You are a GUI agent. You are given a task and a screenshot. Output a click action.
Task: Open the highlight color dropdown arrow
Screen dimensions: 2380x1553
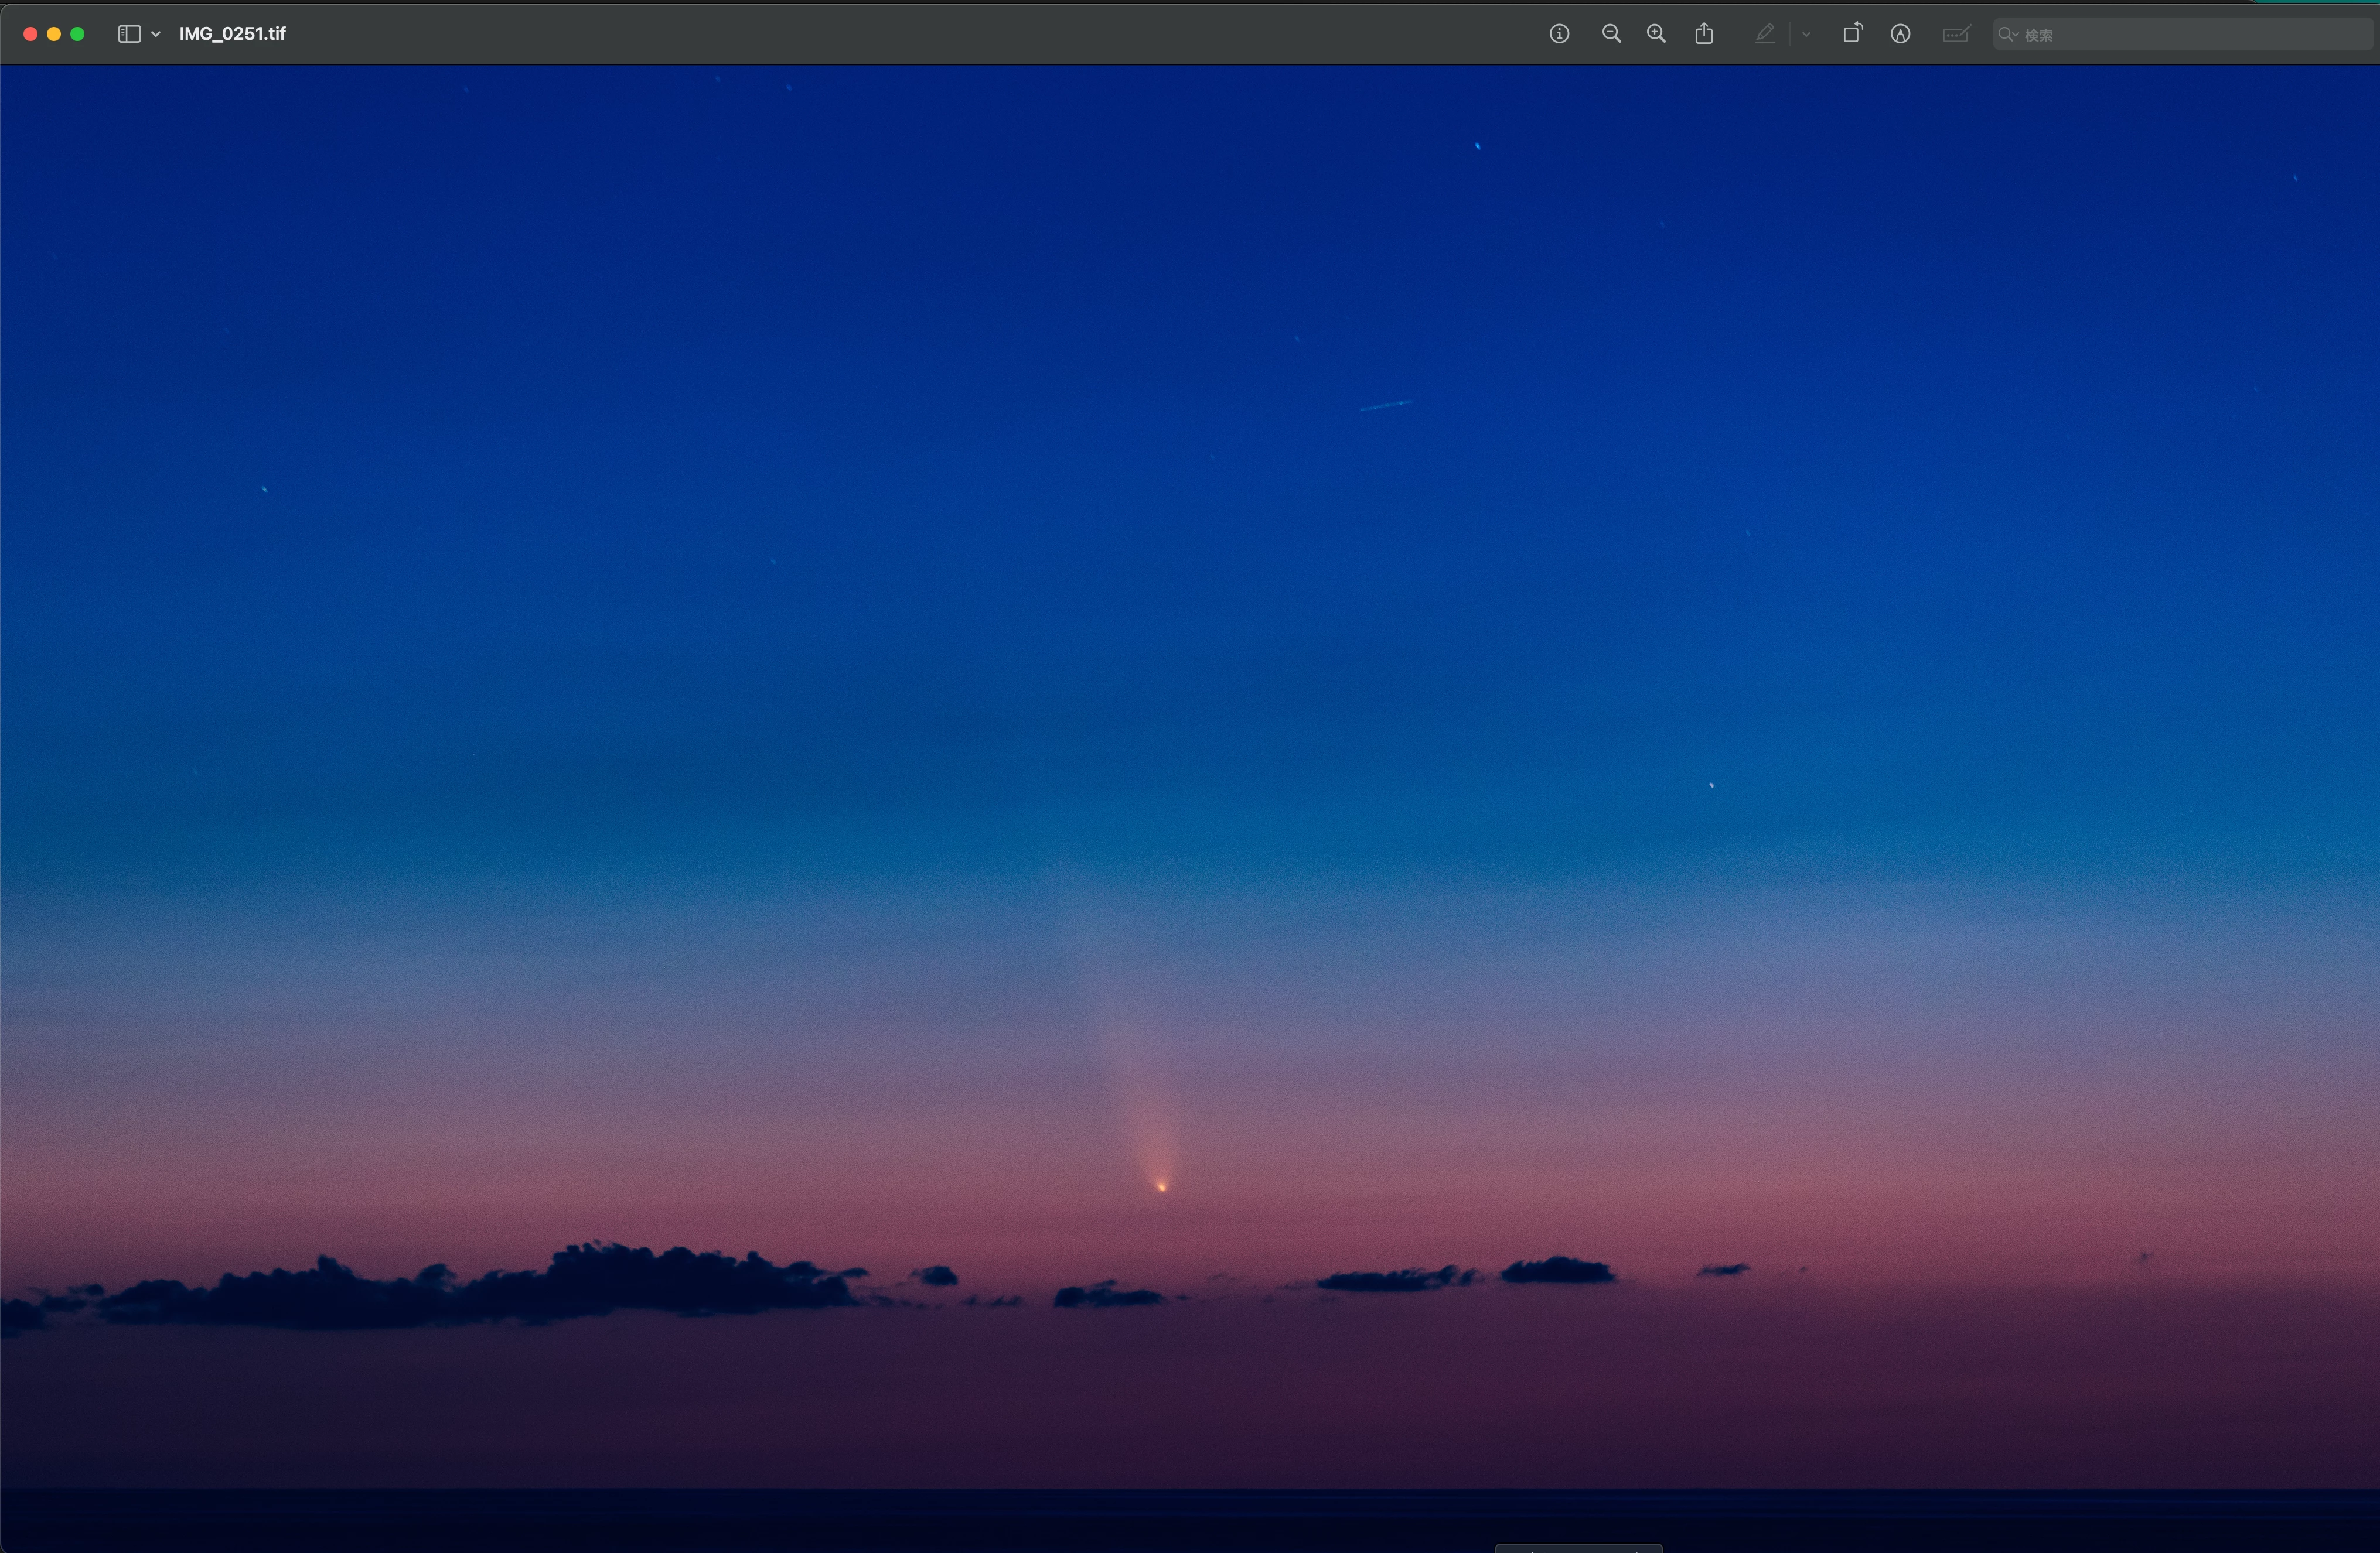pos(1806,34)
